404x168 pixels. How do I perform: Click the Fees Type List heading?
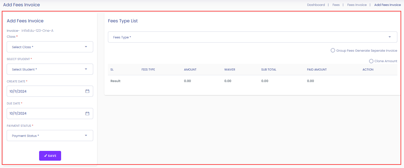[123, 21]
